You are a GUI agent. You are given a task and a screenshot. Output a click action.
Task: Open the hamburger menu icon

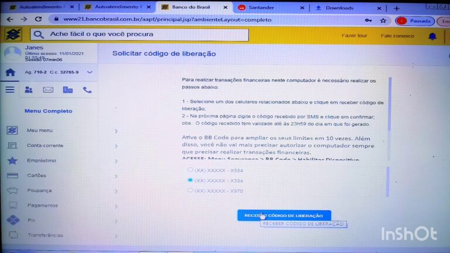10,90
